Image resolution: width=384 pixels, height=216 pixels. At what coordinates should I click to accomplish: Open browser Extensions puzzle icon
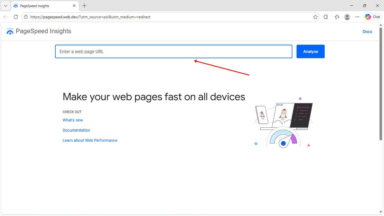tap(326, 17)
